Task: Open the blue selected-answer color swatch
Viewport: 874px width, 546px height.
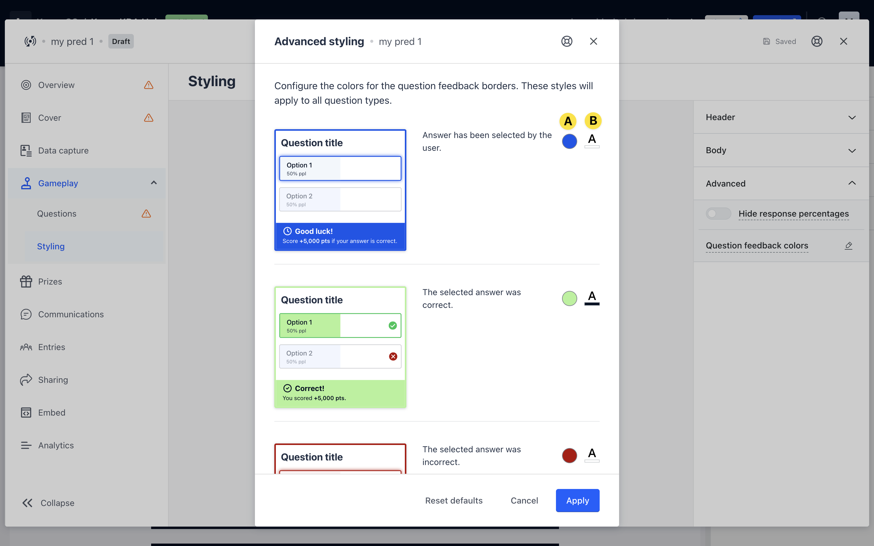Action: click(x=569, y=141)
